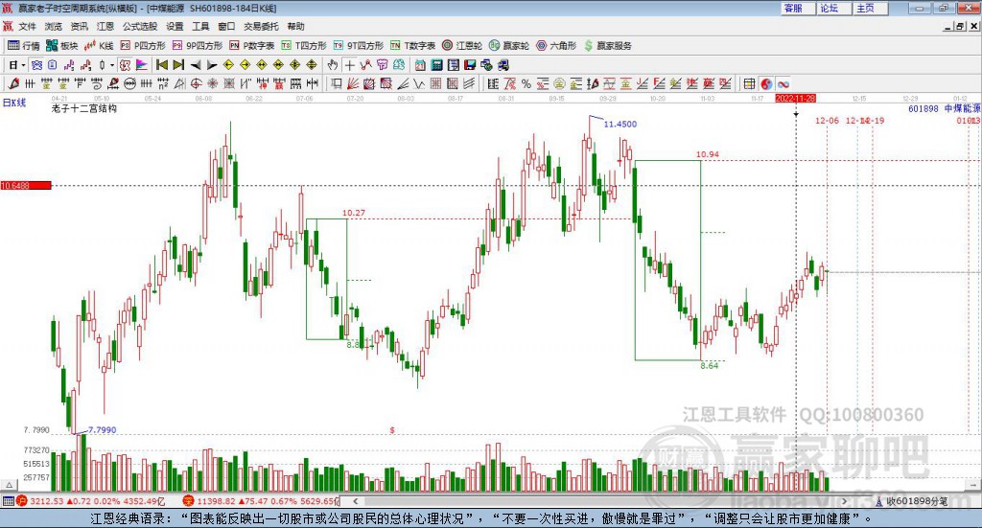Collapse the volume panel with the up-triangle button
This screenshot has width=982, height=528.
click(9, 485)
